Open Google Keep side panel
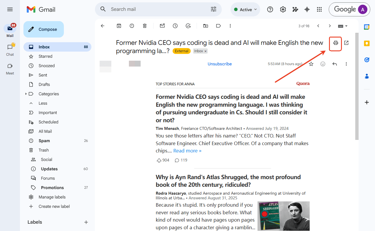The width and height of the screenshot is (375, 231). (x=367, y=43)
